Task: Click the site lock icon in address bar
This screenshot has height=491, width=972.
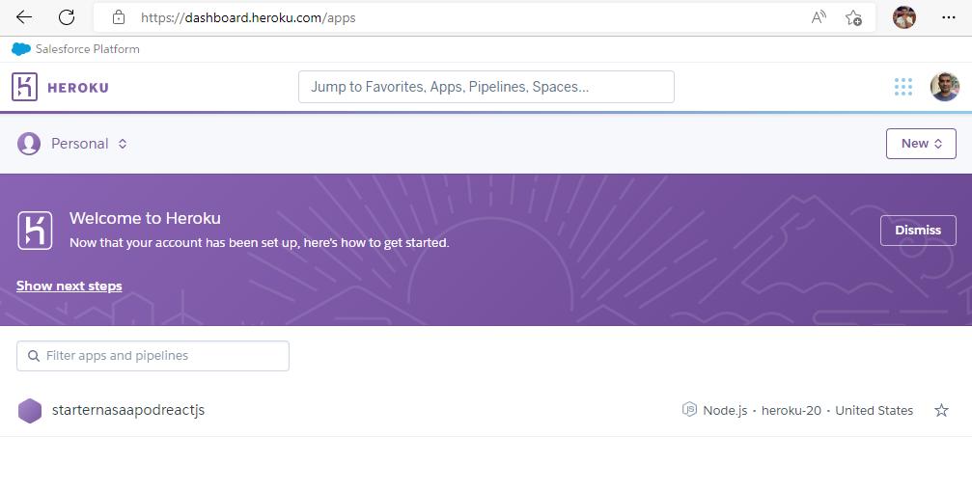Action: (x=119, y=17)
